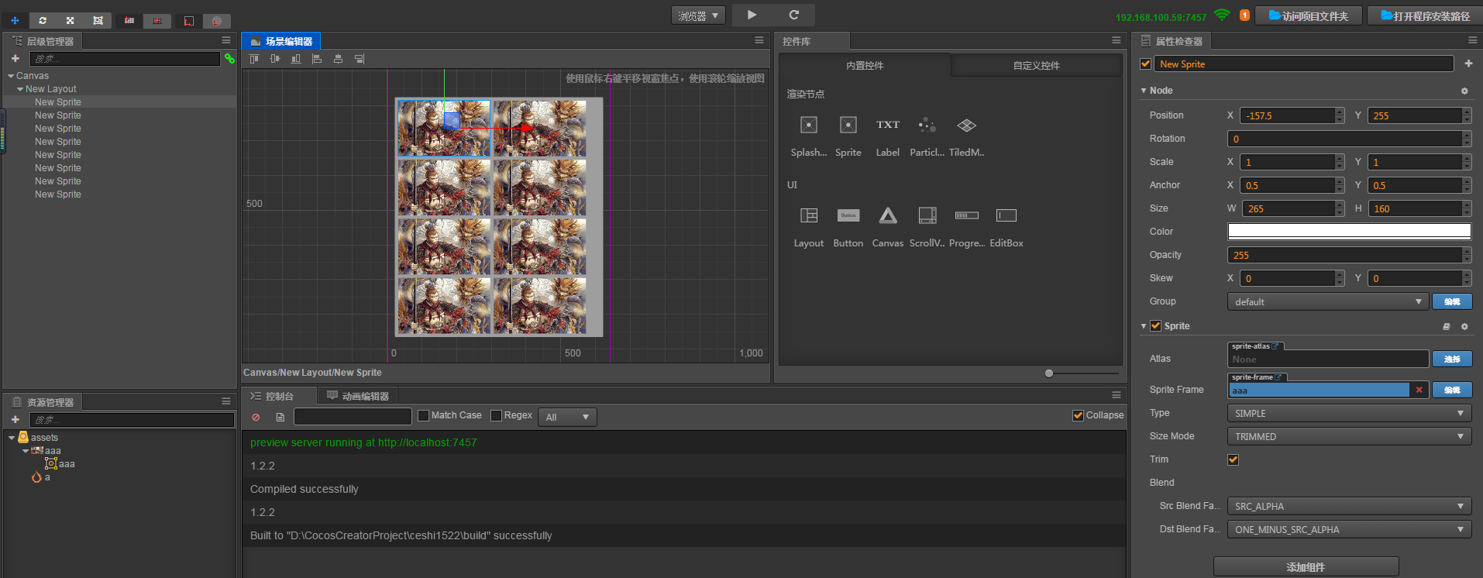
Task: Select the Sprite render node icon
Action: (848, 126)
